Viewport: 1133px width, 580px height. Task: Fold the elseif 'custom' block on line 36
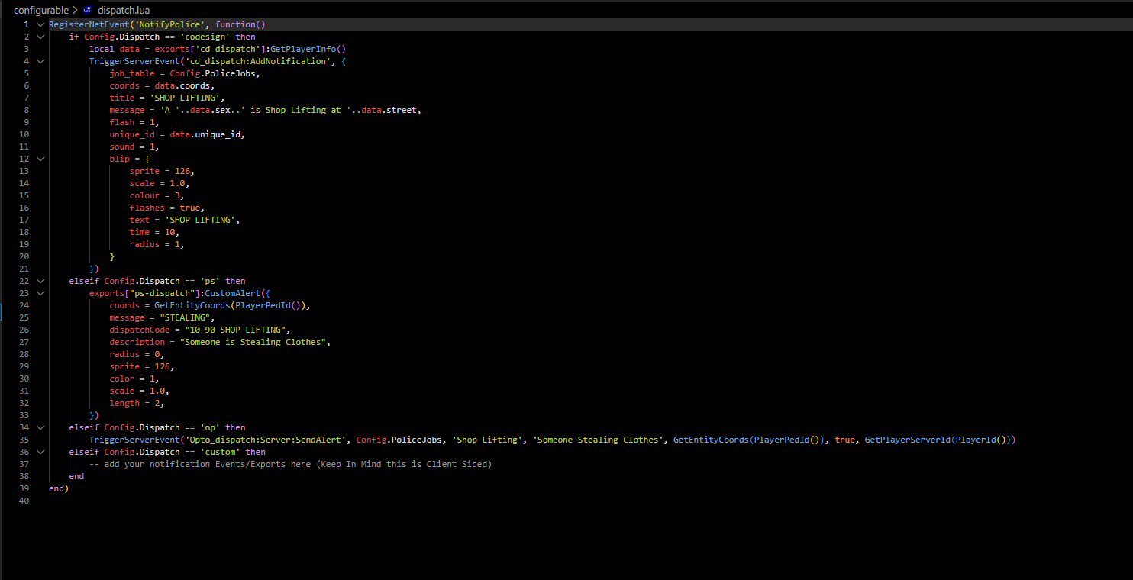40,452
